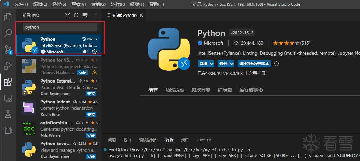Click warning icon on Python for VSCode

94,72
